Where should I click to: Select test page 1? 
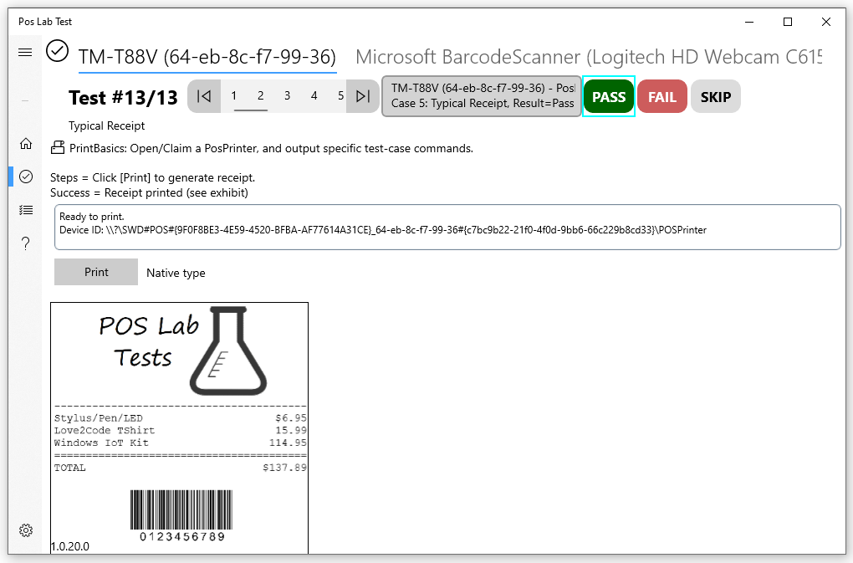click(x=234, y=96)
